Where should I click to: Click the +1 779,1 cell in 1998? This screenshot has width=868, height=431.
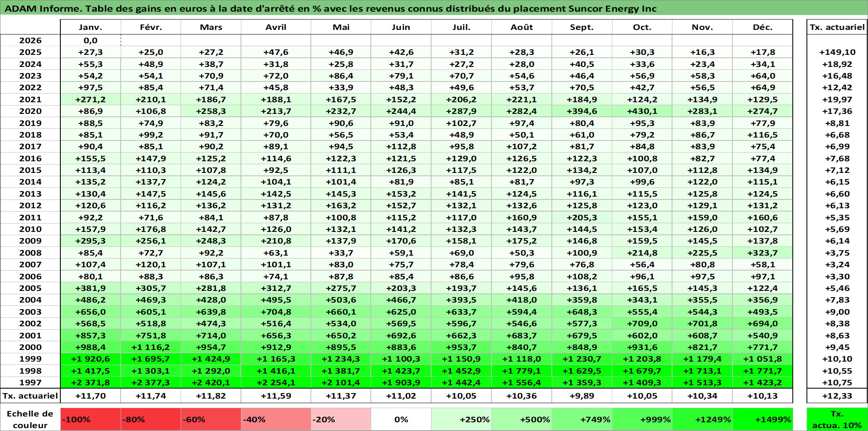coord(522,371)
